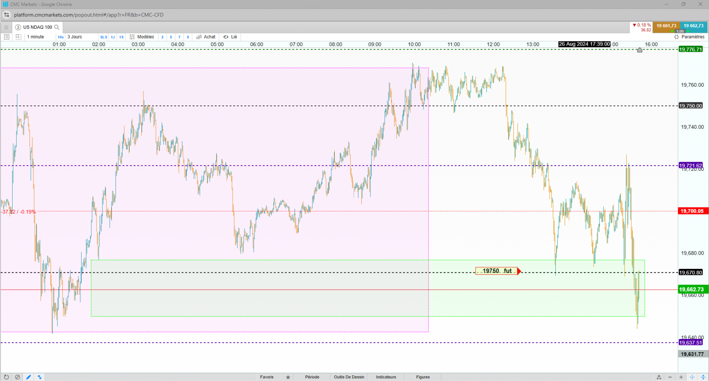Open the Outils De Dessin tab

point(349,377)
